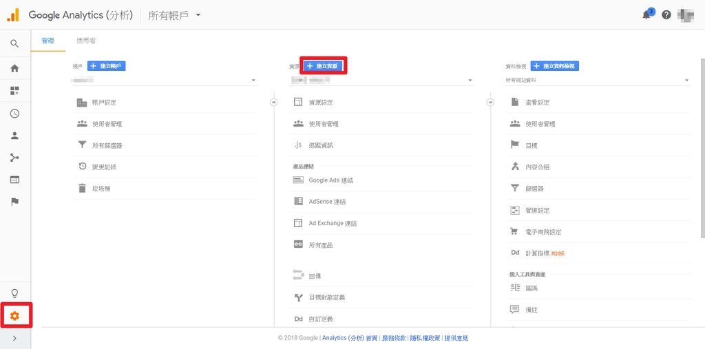Click the Google Analytics logo
The height and width of the screenshot is (349, 705).
click(x=13, y=15)
